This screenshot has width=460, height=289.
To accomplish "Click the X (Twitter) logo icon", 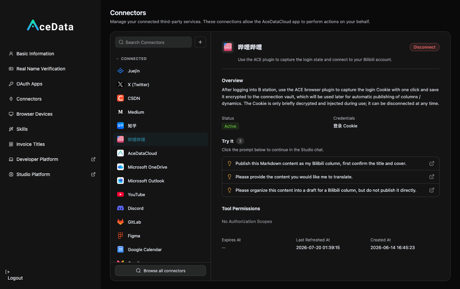I will (x=120, y=84).
